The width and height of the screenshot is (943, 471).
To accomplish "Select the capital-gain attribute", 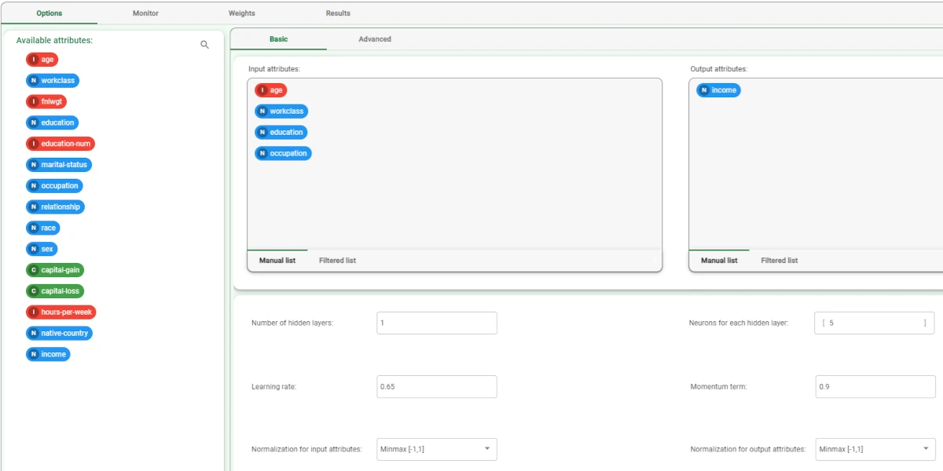I will (x=55, y=270).
